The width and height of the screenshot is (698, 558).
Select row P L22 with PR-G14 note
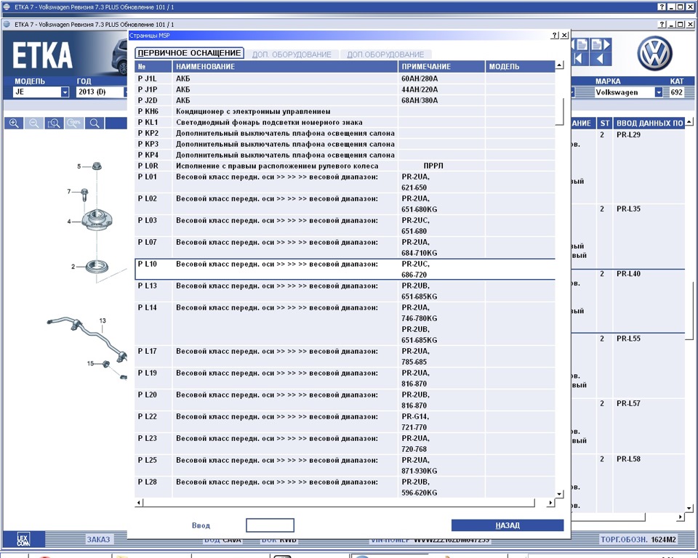(345, 422)
